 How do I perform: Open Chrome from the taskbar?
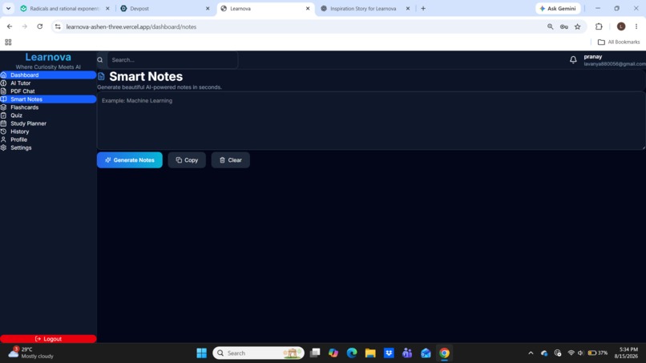pyautogui.click(x=444, y=353)
